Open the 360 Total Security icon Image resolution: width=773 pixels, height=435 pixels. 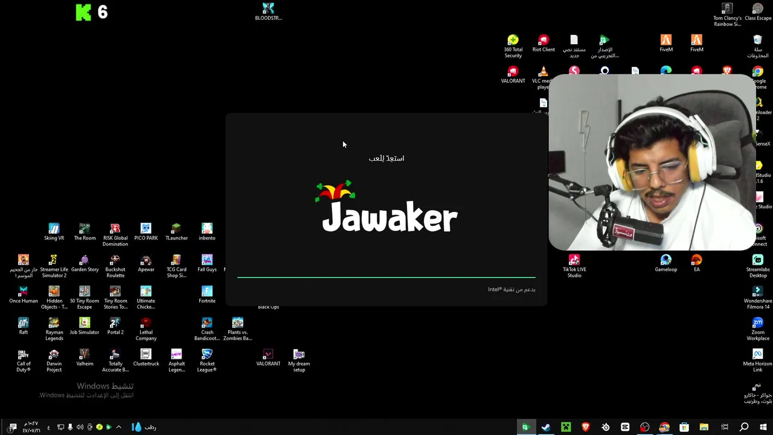coord(513,46)
